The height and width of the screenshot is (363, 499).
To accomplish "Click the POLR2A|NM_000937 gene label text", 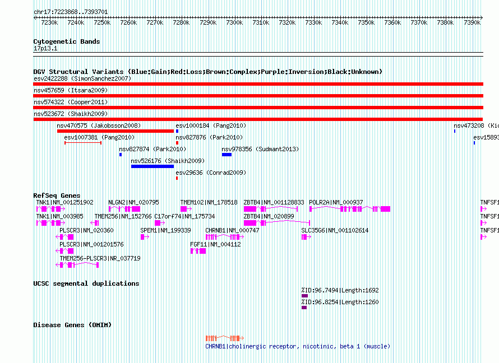I will coord(336,202).
